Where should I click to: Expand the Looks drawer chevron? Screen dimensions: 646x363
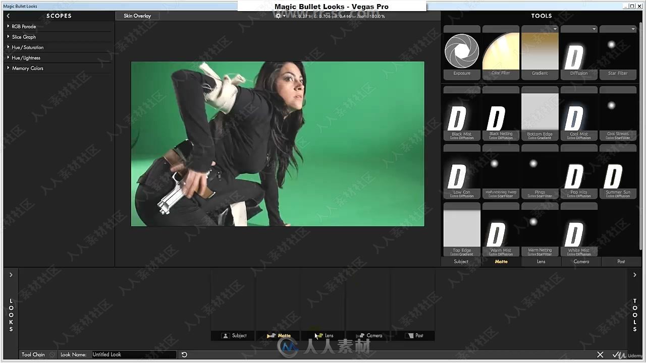[x=11, y=275]
